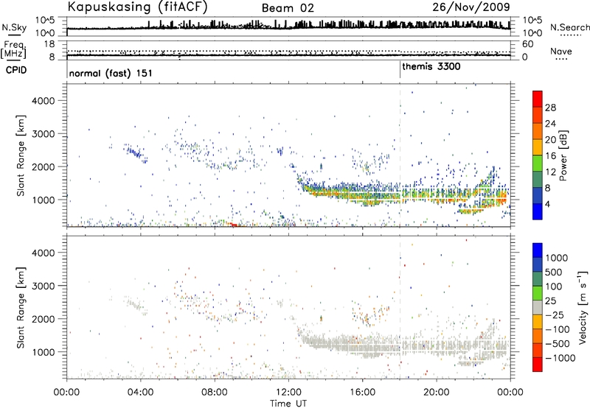Click the 3000 tick on the velocity panel axis
590x408 pixels.
pos(44,286)
